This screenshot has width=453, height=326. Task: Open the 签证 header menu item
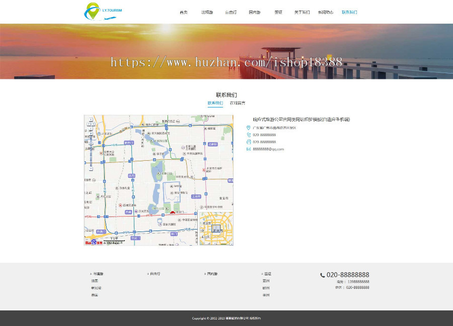278,13
